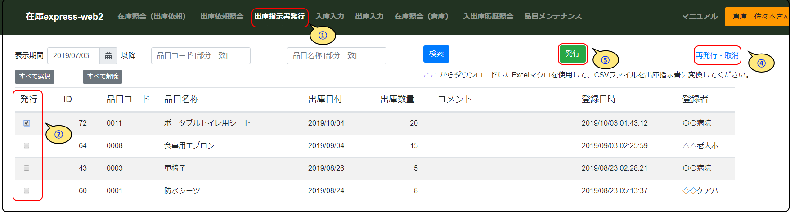Uncheck the box for ID 72 row
The image size is (790, 213).
(x=27, y=123)
